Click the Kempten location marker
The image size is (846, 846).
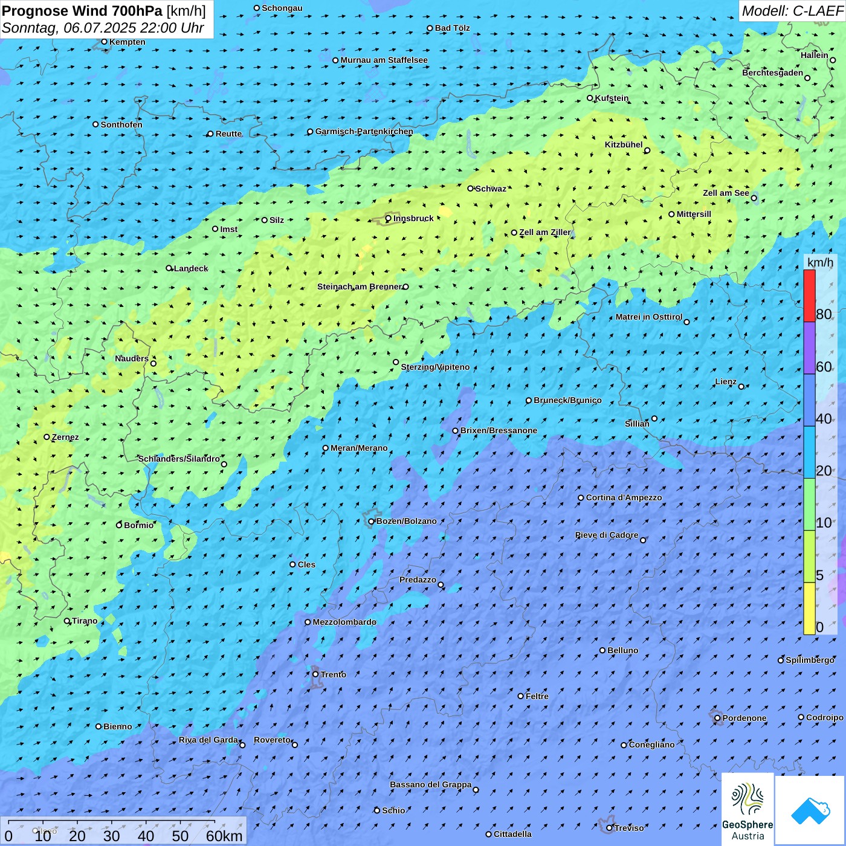[x=104, y=42]
